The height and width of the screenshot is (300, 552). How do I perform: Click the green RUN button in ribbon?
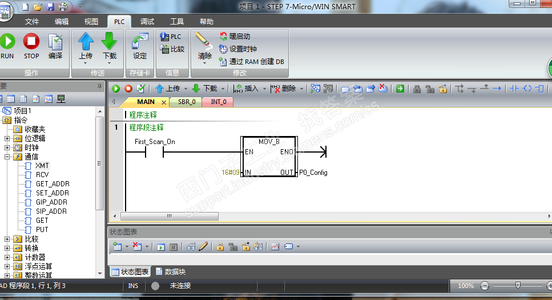pos(7,46)
